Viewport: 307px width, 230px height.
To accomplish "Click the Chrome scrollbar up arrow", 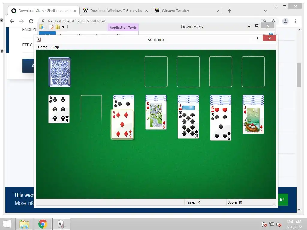I will [x=299, y=30].
